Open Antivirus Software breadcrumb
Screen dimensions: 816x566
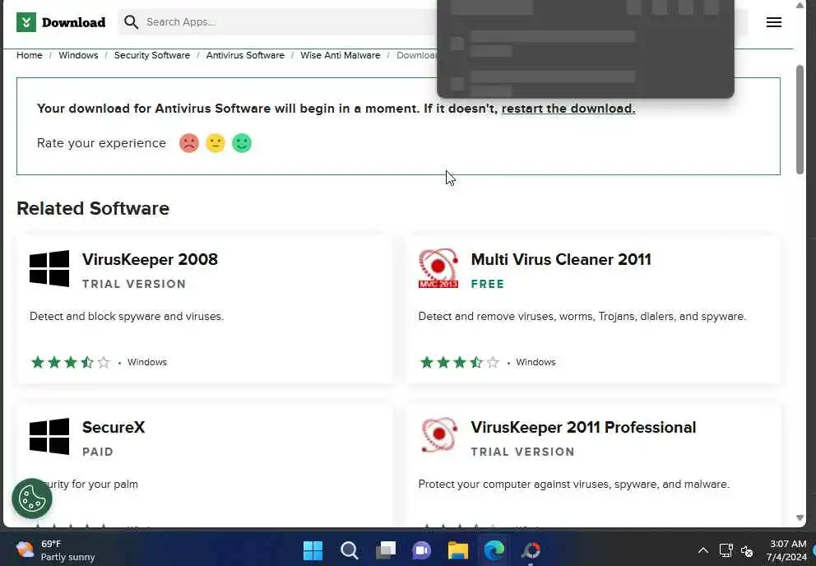tap(245, 55)
